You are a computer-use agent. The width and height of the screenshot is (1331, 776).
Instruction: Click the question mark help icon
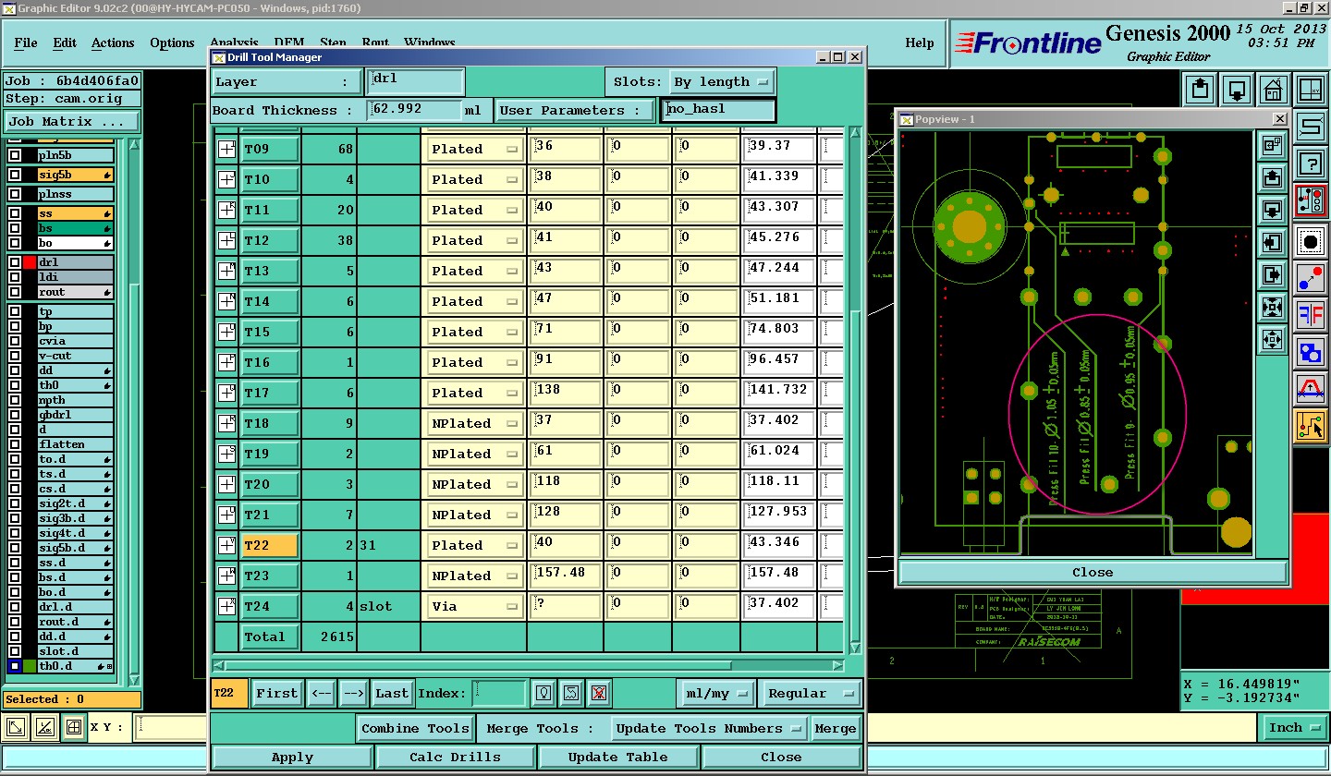[x=1310, y=163]
